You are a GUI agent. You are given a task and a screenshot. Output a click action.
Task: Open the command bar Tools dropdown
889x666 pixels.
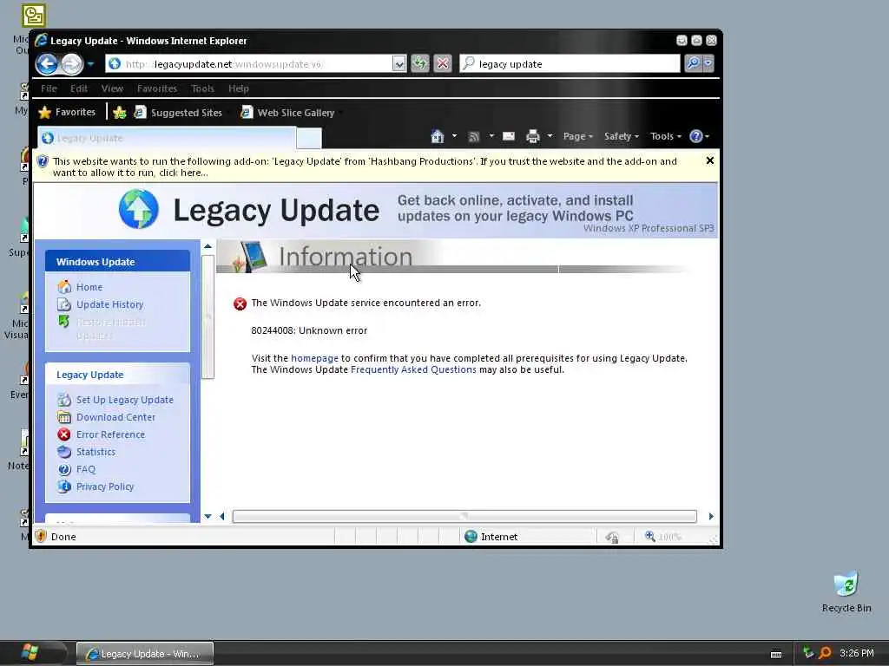tap(666, 136)
